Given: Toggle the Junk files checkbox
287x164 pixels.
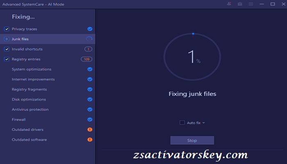Looking at the screenshot, I should 7,39.
